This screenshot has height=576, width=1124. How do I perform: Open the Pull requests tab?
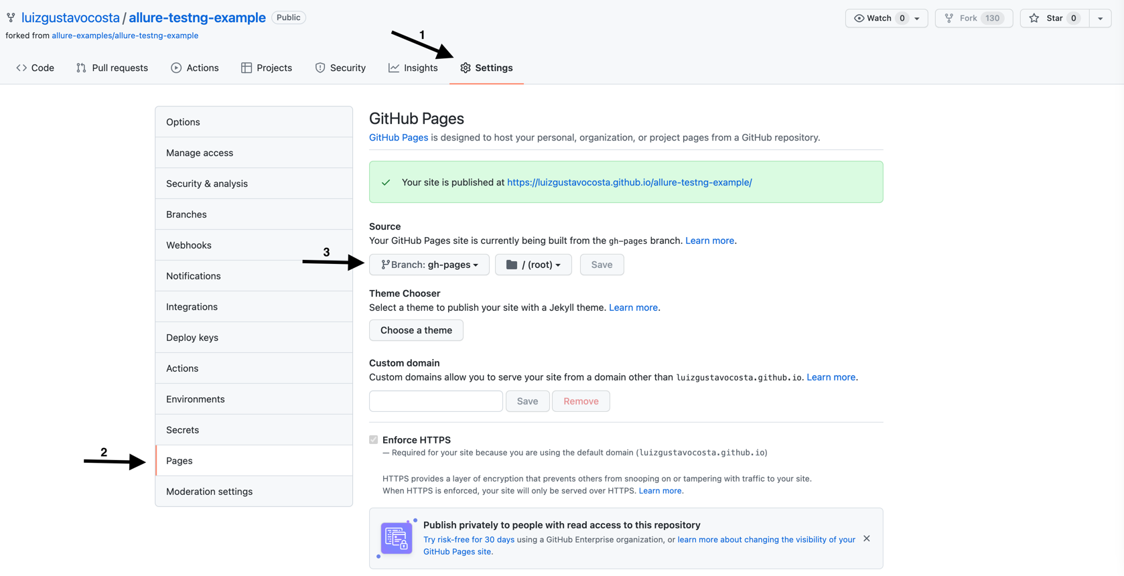point(112,68)
